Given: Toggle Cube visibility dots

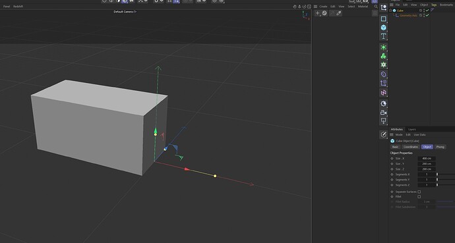Looking at the screenshot, I should click(x=424, y=11).
